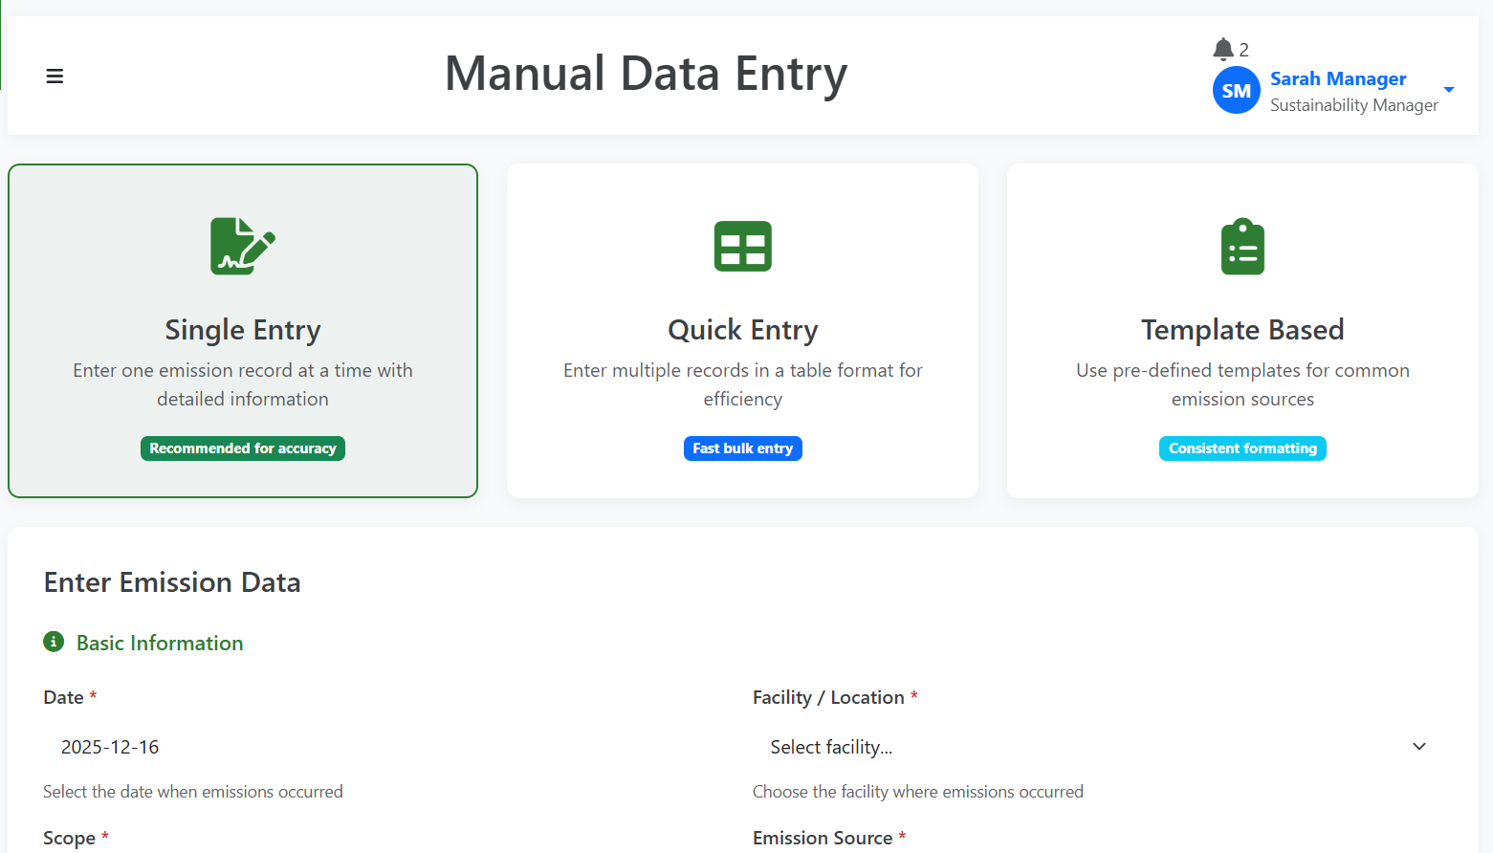Image resolution: width=1493 pixels, height=853 pixels.
Task: Click the Recommended for accuracy badge
Action: [242, 448]
